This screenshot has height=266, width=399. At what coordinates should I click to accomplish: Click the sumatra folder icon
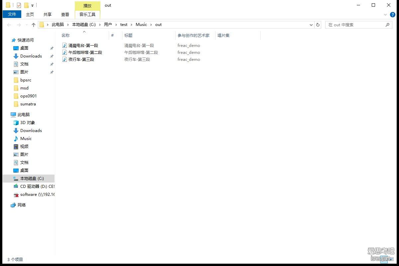[16, 104]
